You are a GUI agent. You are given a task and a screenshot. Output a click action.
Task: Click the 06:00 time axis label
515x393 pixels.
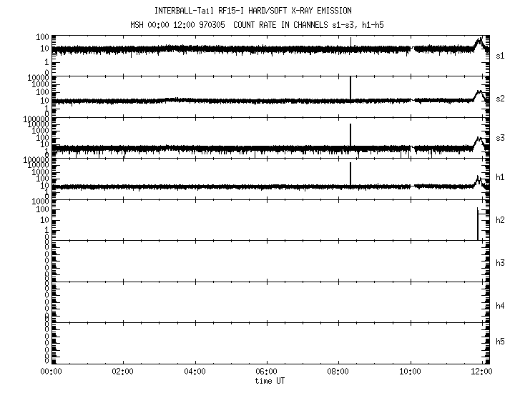pos(267,372)
